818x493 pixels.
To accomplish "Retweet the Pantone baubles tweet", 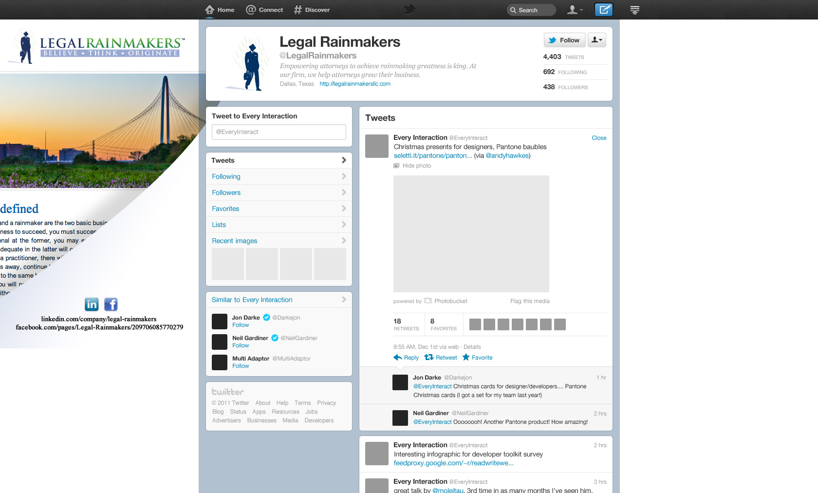I will [441, 358].
